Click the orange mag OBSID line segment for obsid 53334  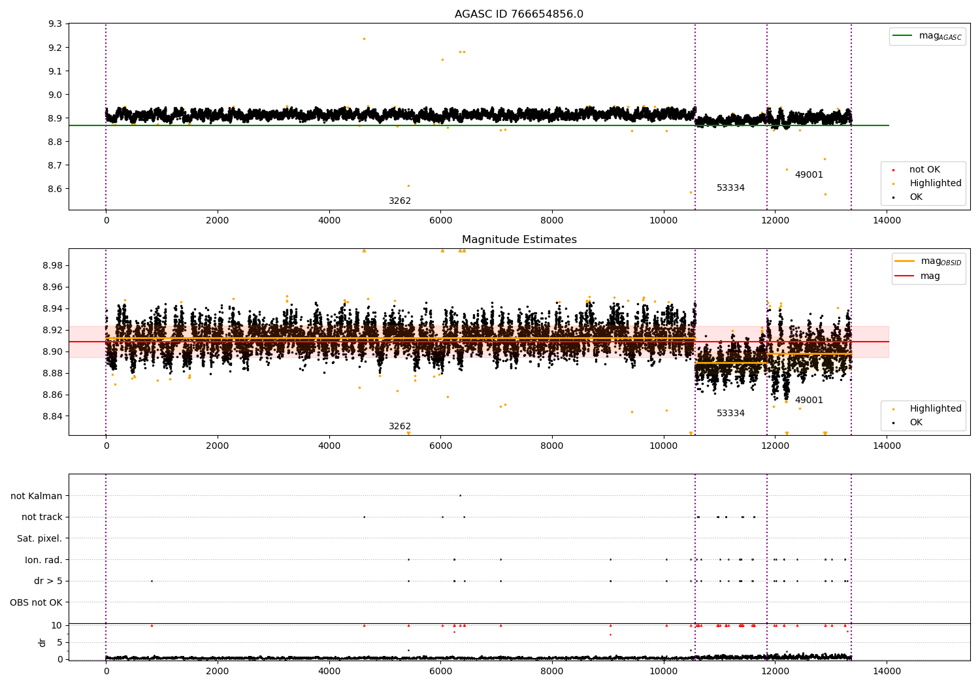(731, 363)
